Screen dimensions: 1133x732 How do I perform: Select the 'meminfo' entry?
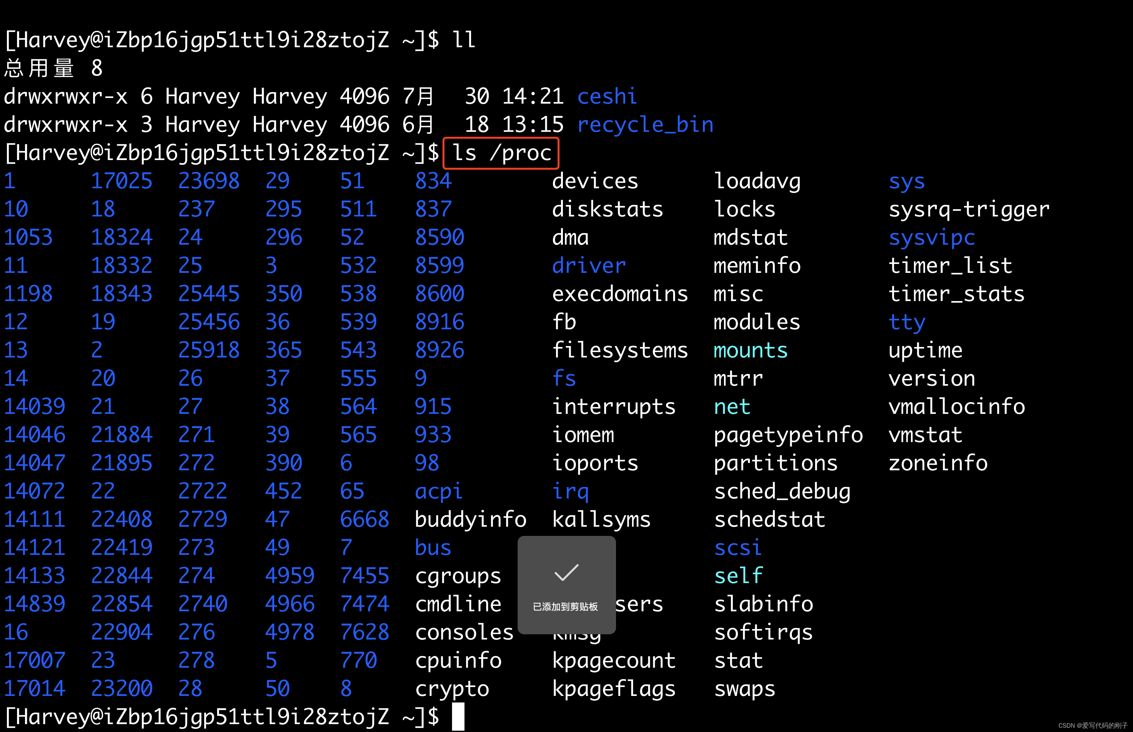757,266
